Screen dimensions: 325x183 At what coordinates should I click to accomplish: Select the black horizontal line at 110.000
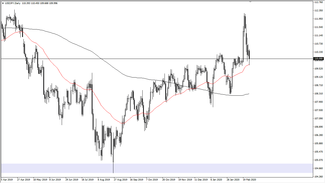[151, 58]
